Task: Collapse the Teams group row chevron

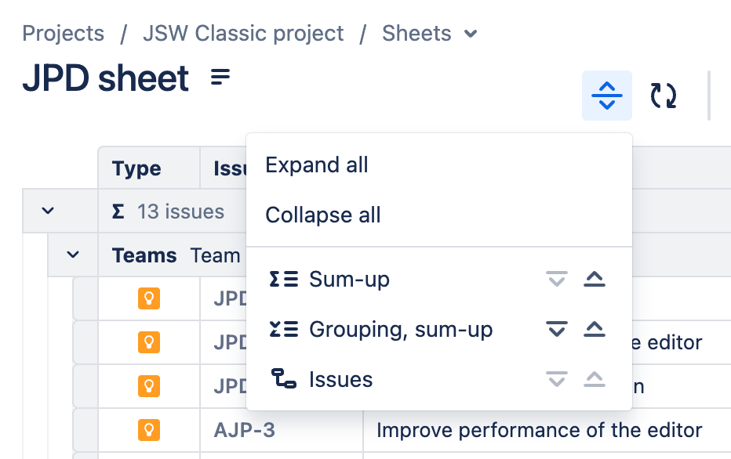Action: [73, 255]
